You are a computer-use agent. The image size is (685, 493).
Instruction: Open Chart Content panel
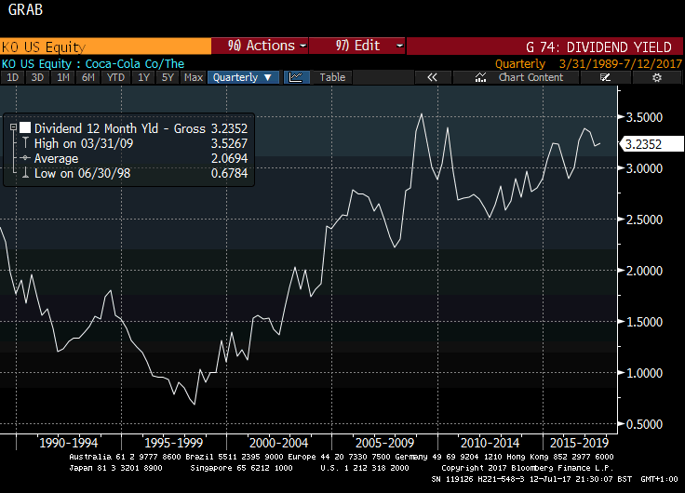click(x=531, y=78)
